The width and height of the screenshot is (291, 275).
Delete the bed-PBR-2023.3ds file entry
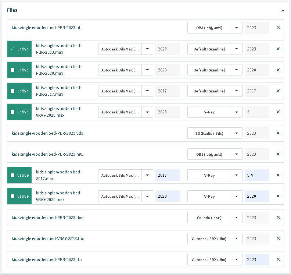(278, 133)
